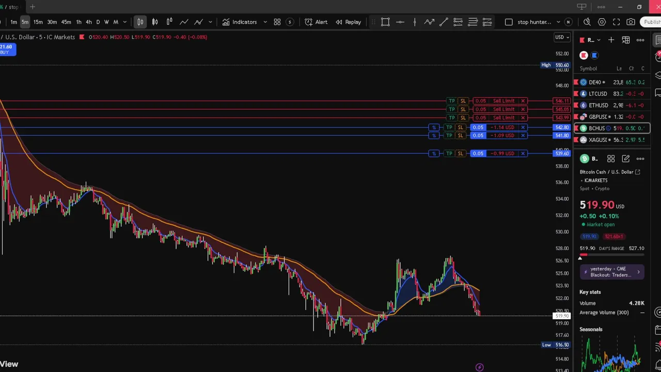The width and height of the screenshot is (661, 372).
Task: Toggle SL on the 543.99 Sell Limit order
Action: 463,117
